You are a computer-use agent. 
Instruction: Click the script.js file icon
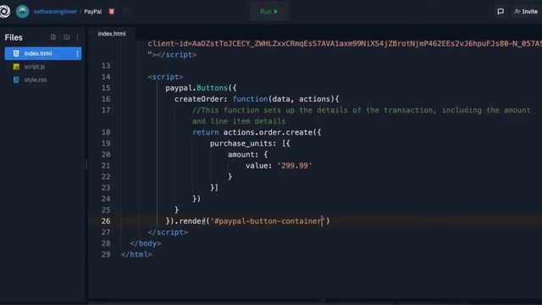pyautogui.click(x=16, y=66)
